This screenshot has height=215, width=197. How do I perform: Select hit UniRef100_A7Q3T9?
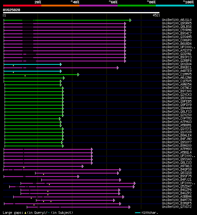(177, 50)
